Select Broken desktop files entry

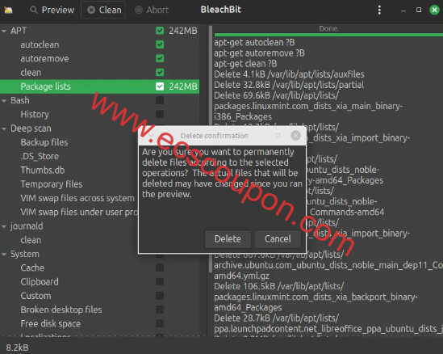(61, 310)
